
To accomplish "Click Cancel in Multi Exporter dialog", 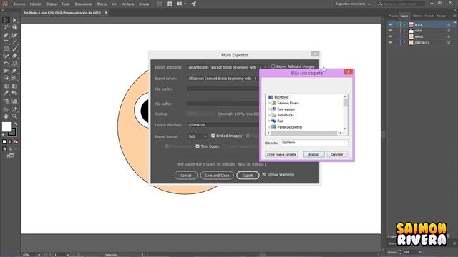I will tap(186, 176).
